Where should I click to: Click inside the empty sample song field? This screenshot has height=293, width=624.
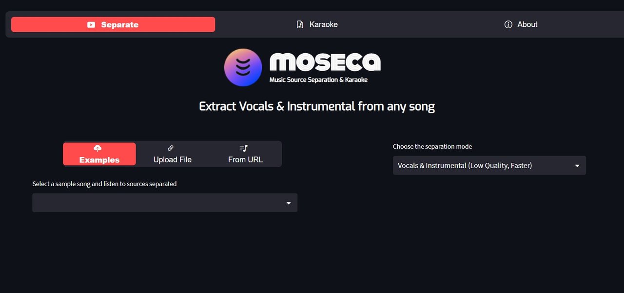click(x=165, y=203)
